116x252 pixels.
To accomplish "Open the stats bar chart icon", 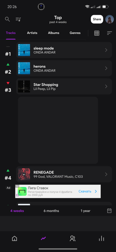I will 102,238.
